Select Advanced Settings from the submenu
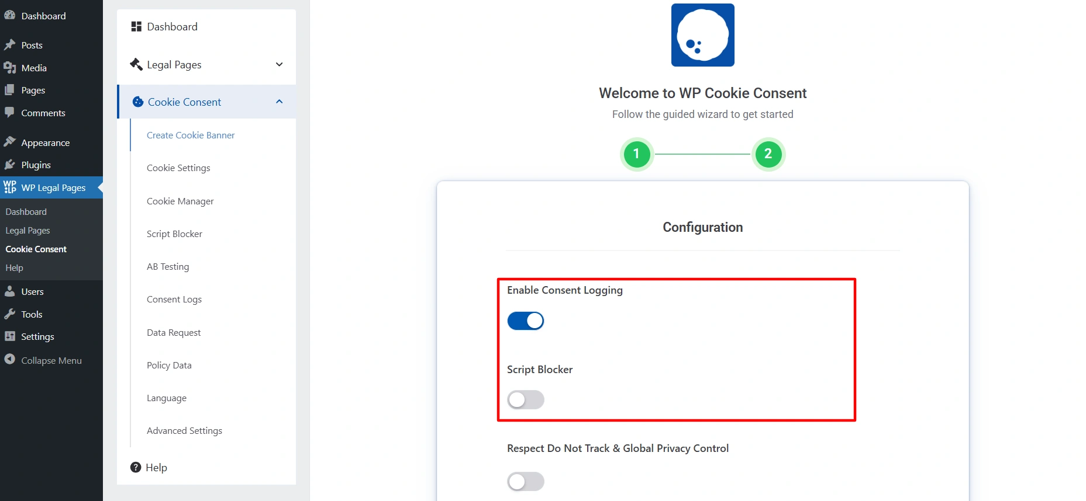This screenshot has height=501, width=1086. tap(184, 430)
